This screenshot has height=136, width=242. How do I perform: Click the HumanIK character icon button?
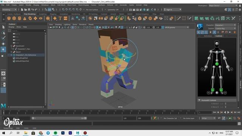200,26
